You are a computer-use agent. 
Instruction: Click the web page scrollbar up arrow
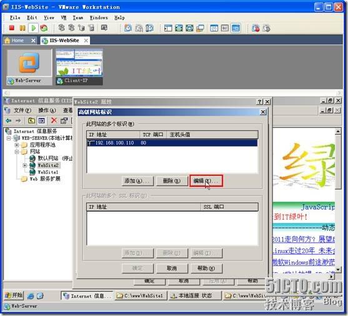coord(337,132)
